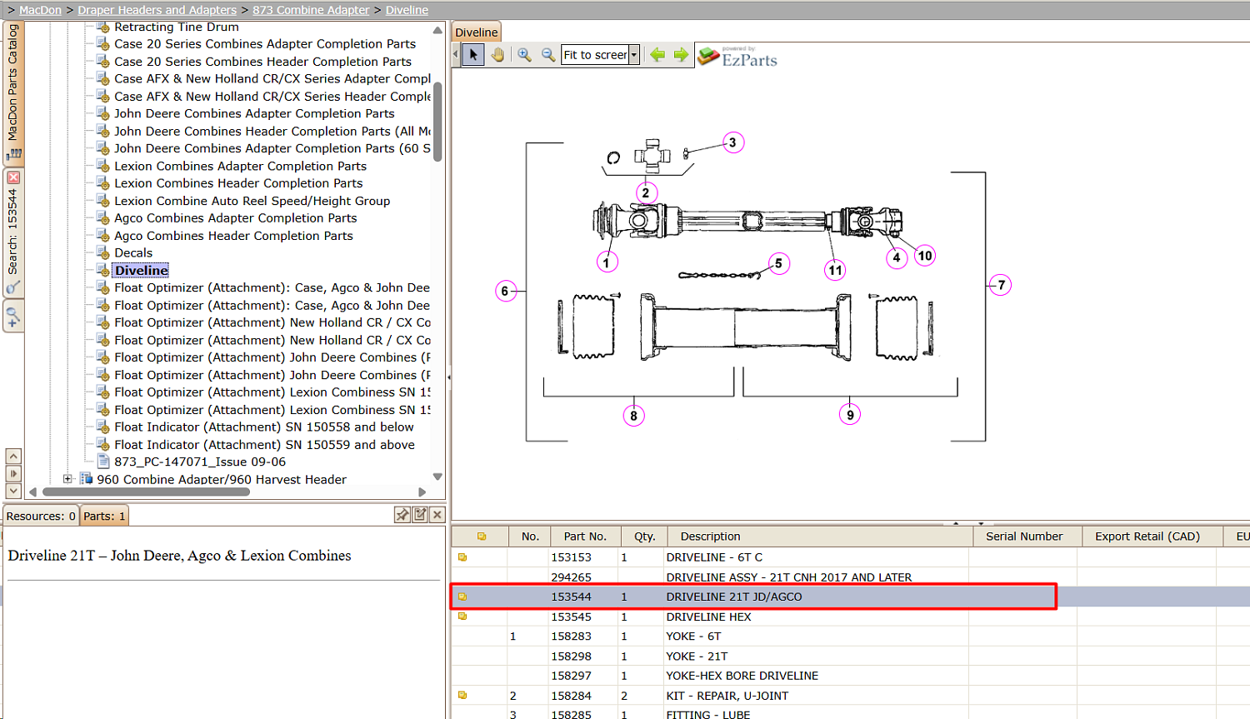Viewport: 1250px width, 719px height.
Task: Click the notes column header icon
Action: pos(482,537)
